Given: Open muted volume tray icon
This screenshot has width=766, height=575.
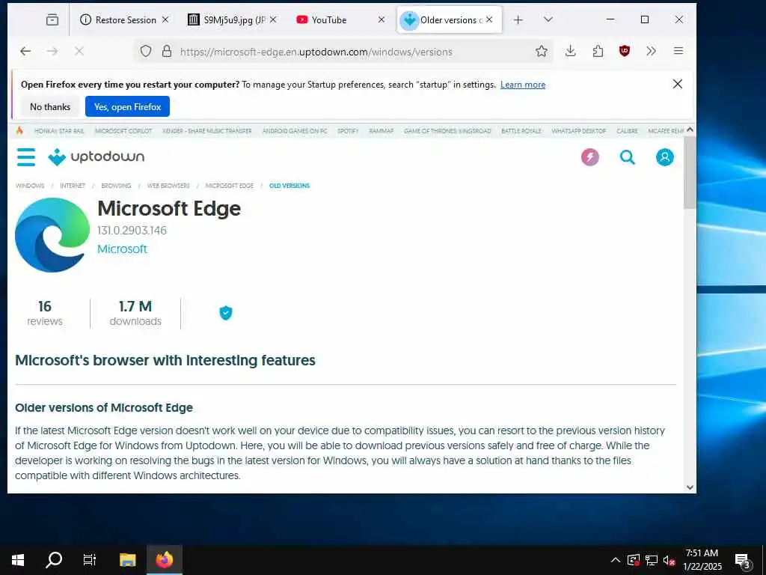Looking at the screenshot, I should click(x=670, y=560).
